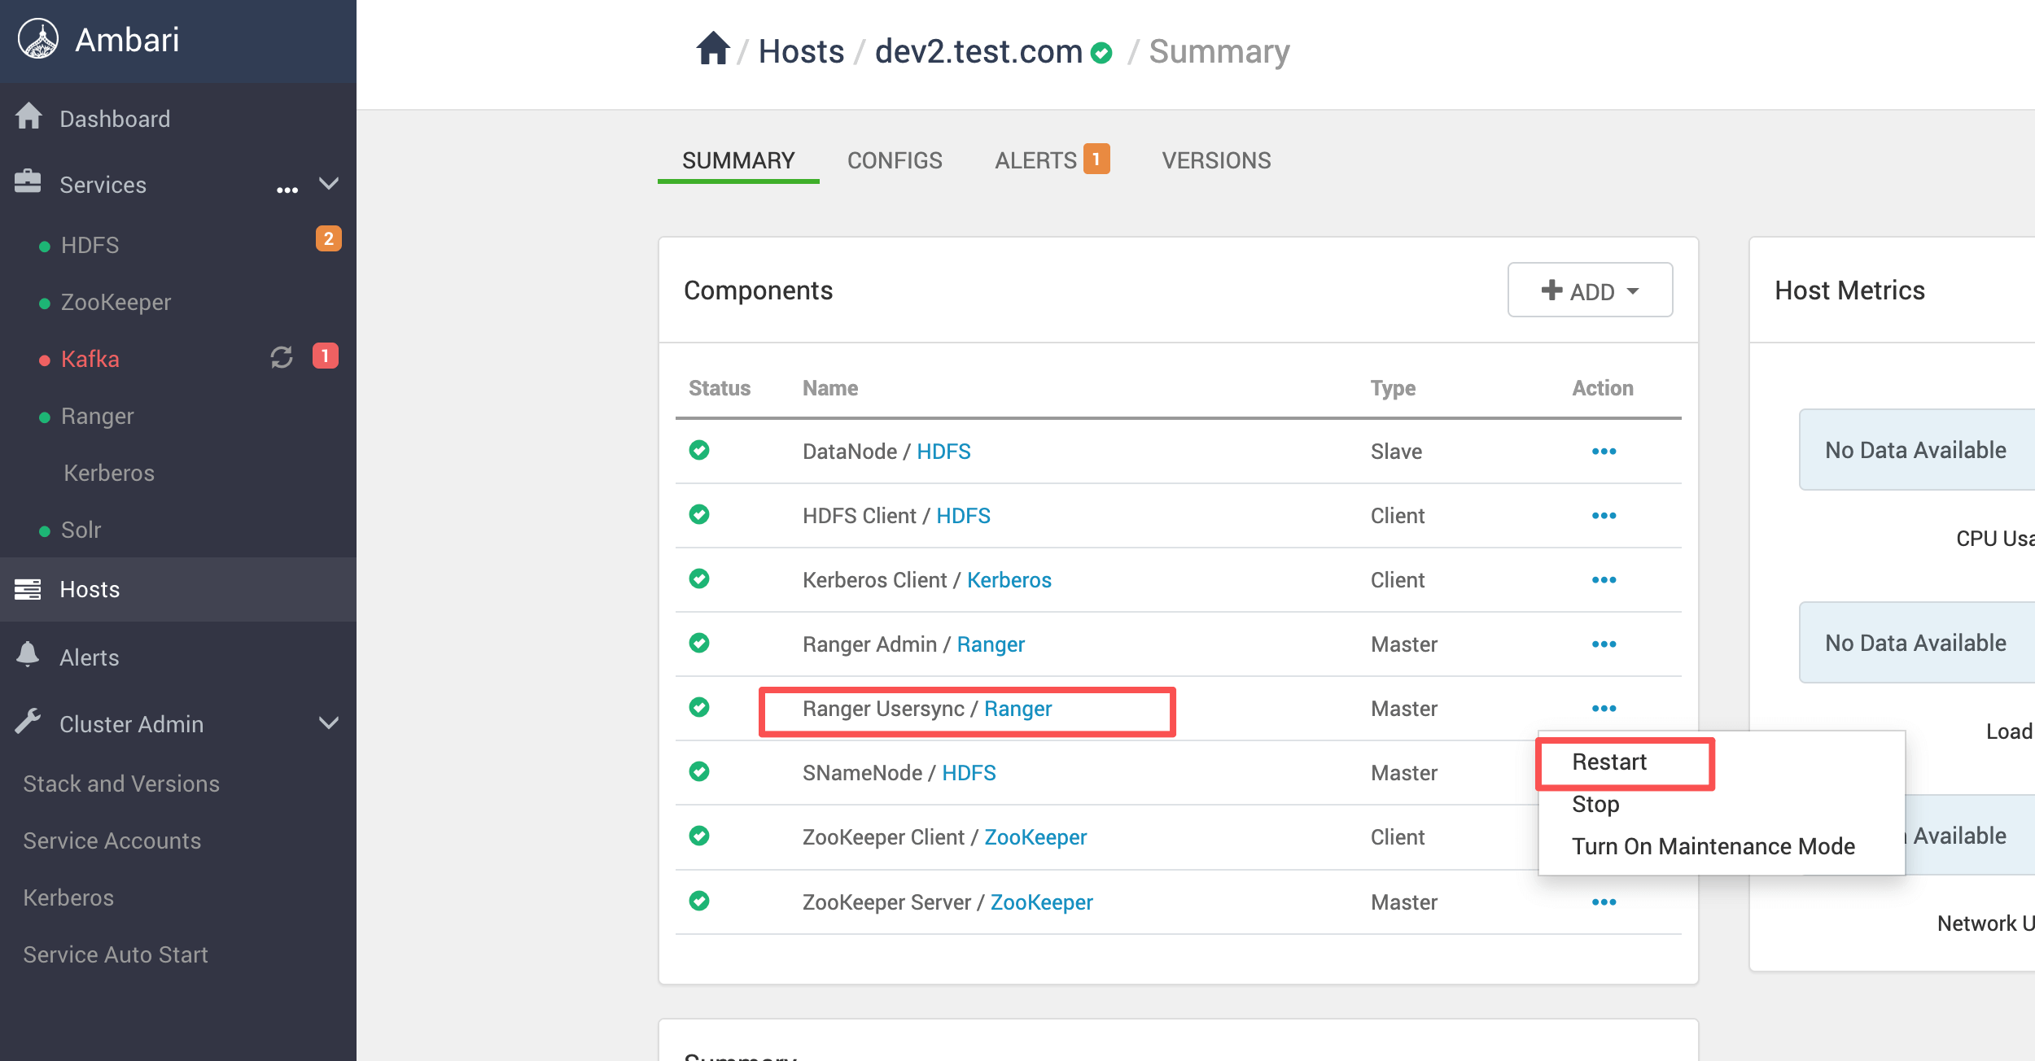Viewport: 2035px width, 1061px height.
Task: Click the Ambari logo icon
Action: (x=38, y=39)
